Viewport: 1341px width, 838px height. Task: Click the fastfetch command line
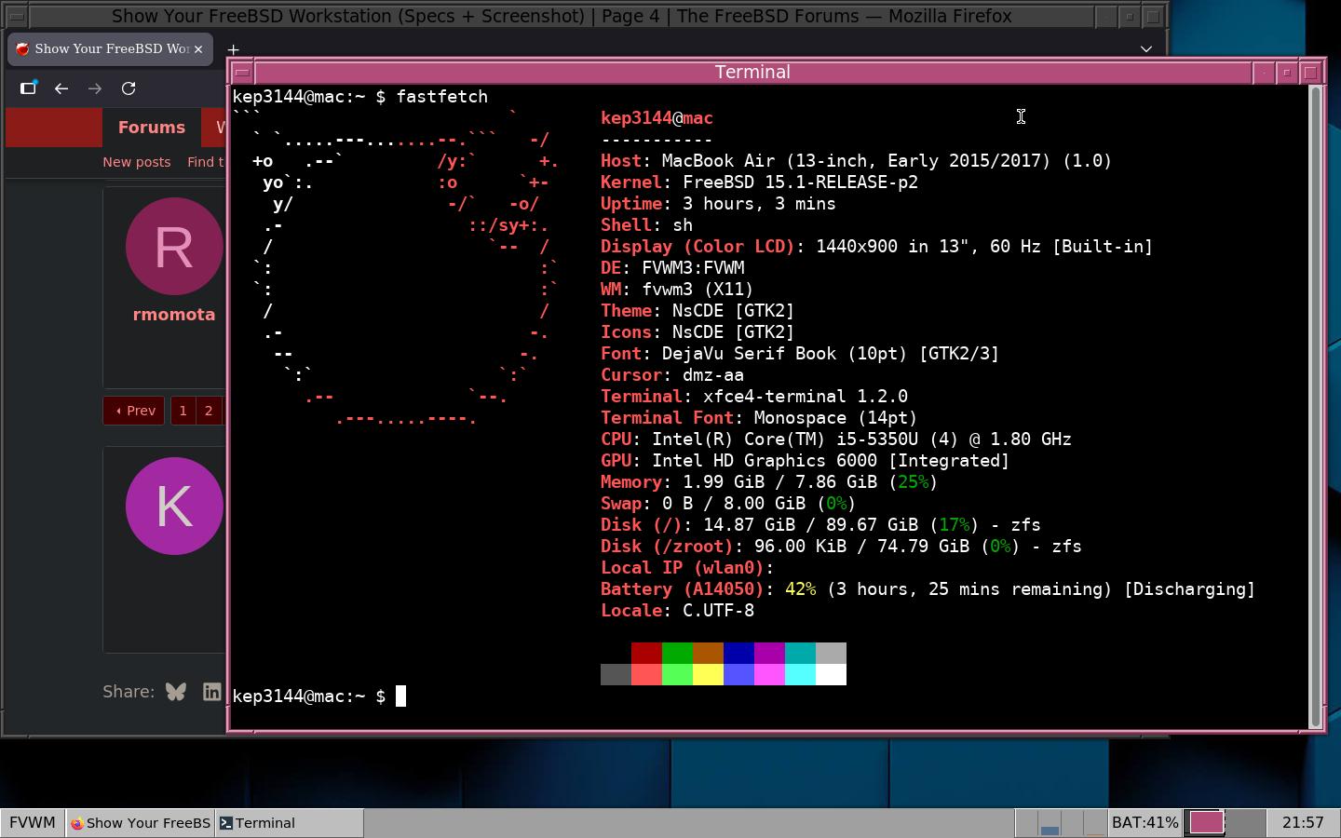[x=360, y=97]
